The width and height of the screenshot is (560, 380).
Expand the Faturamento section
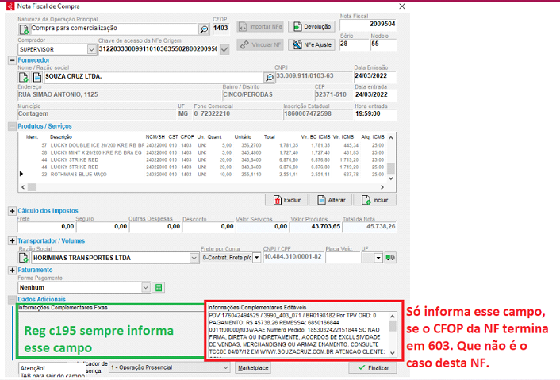[x=12, y=270]
